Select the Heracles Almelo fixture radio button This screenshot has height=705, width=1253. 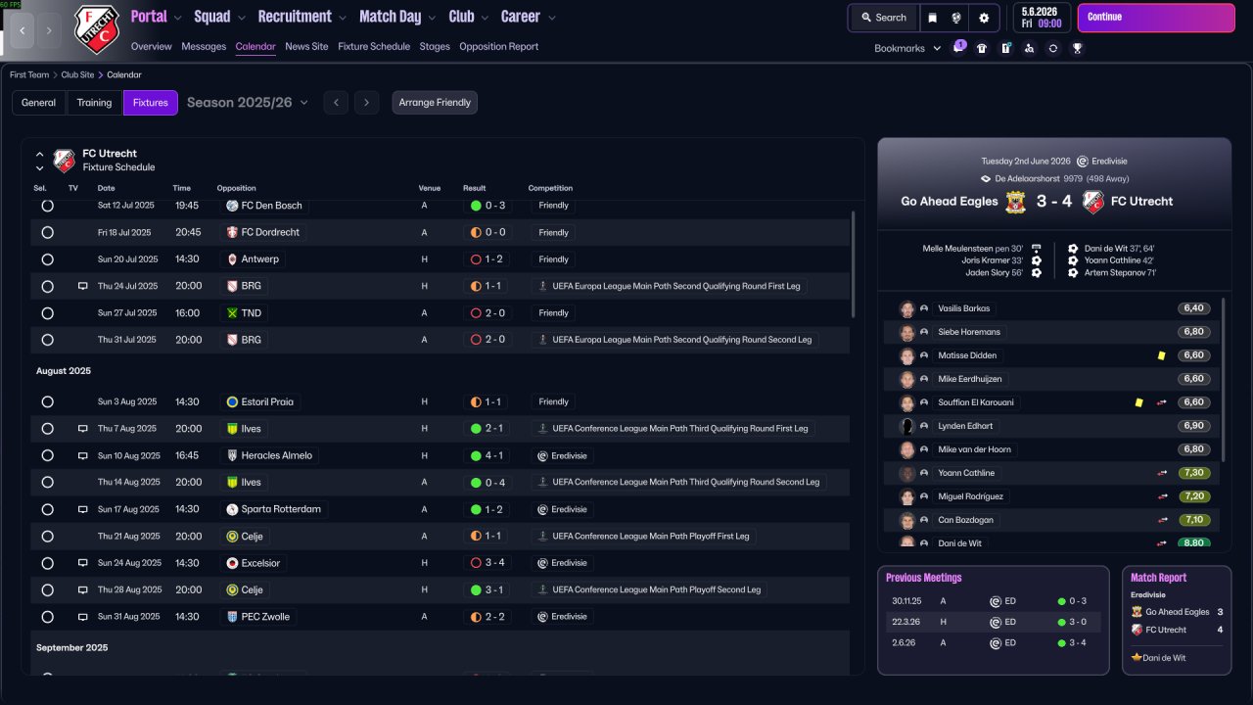pos(47,455)
